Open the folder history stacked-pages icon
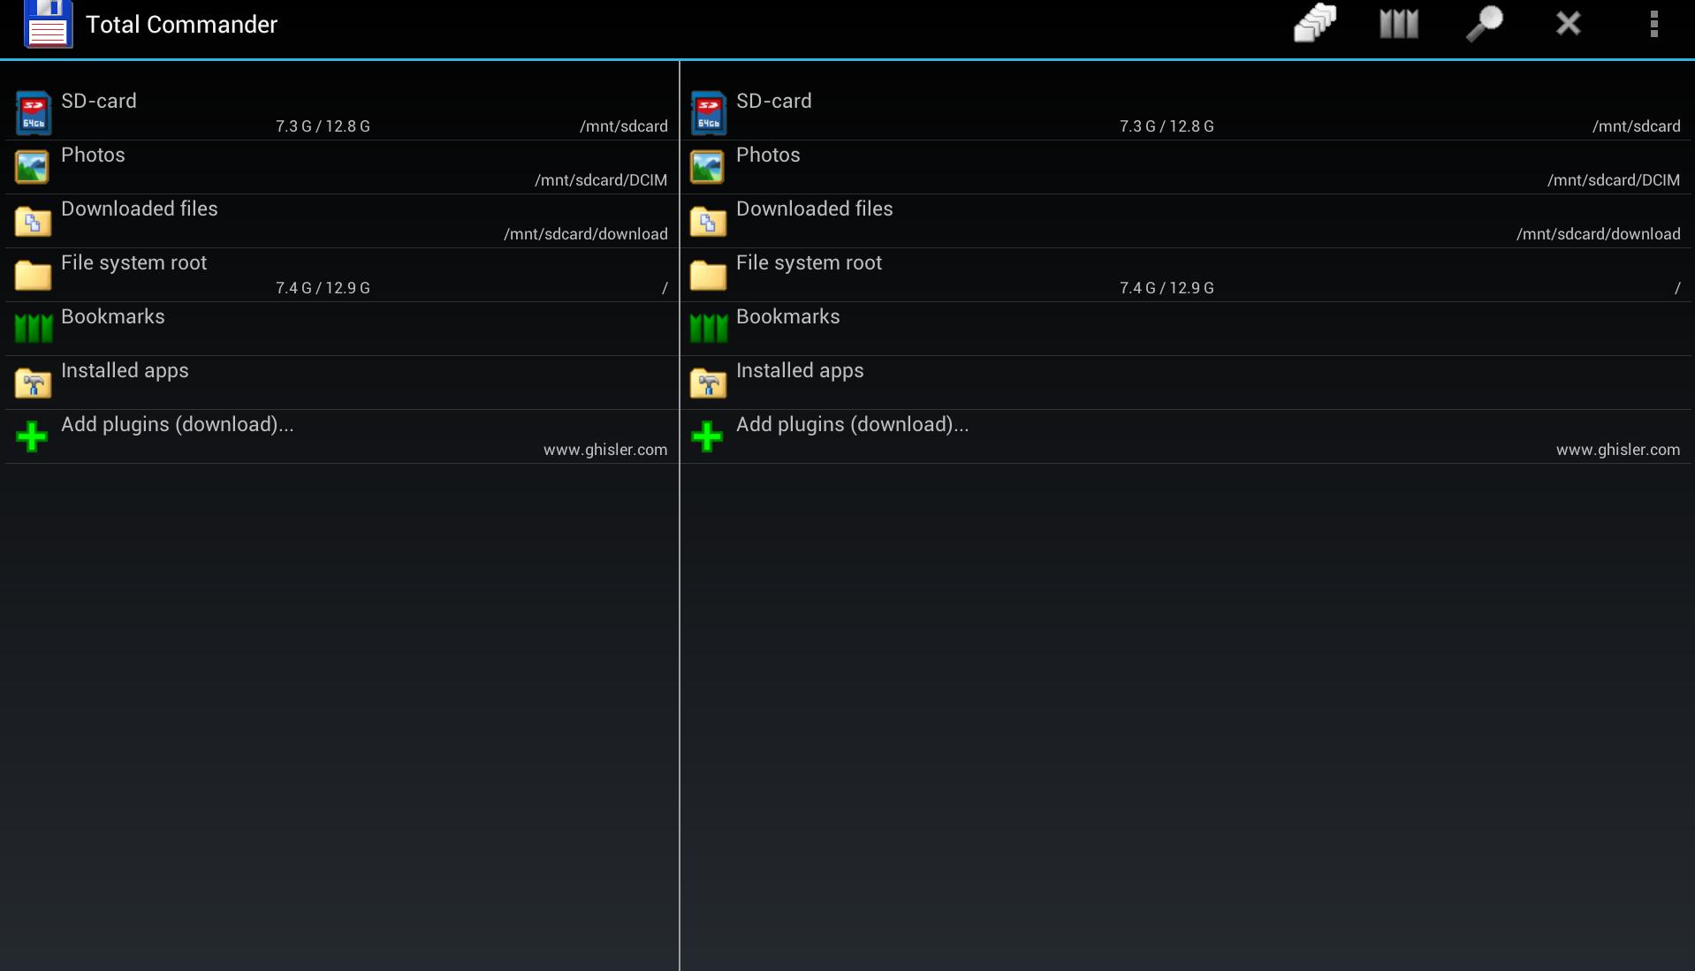The height and width of the screenshot is (971, 1695). pyautogui.click(x=1314, y=24)
